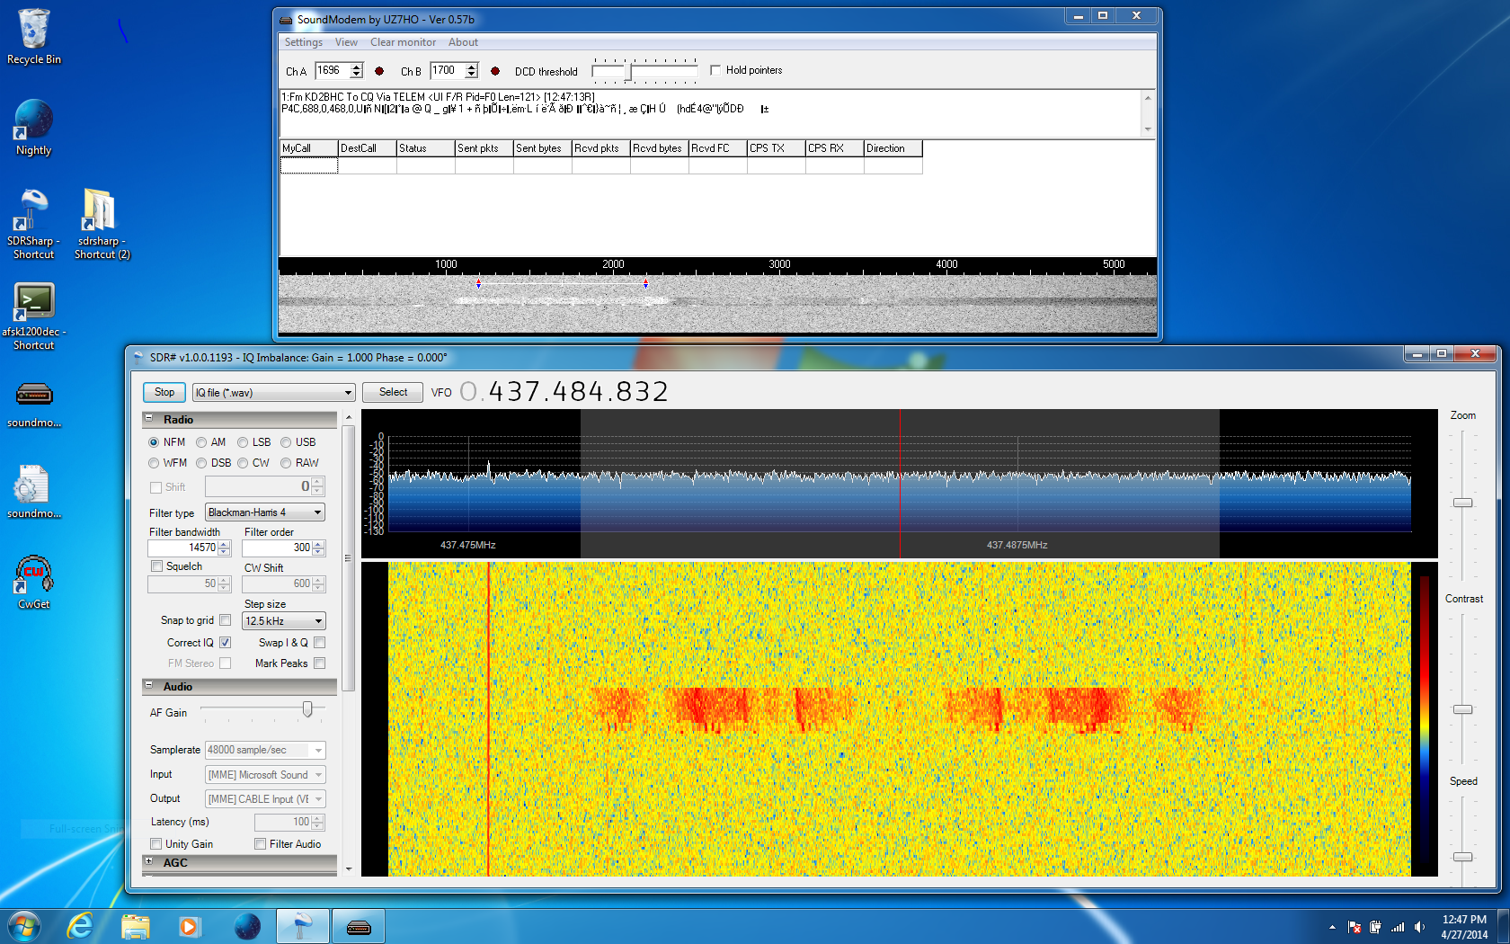Click Clear monitor in SoundModem
The image size is (1510, 944).
[x=403, y=42]
